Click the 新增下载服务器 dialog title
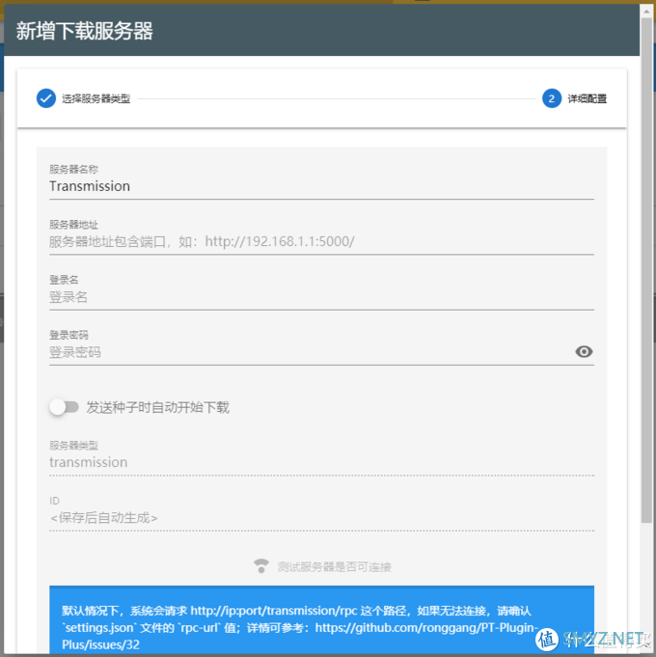Screen dimensions: 656x657 85,31
